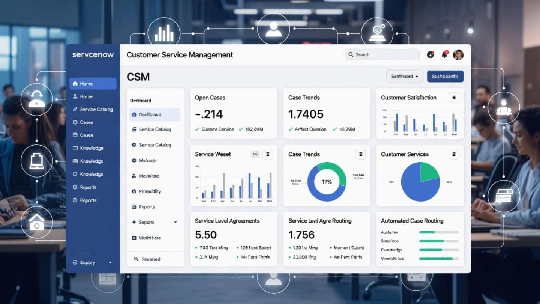Viewport: 540px width, 304px height.
Task: Open the menu icon on the donut Case Trends card
Action: (x=360, y=154)
